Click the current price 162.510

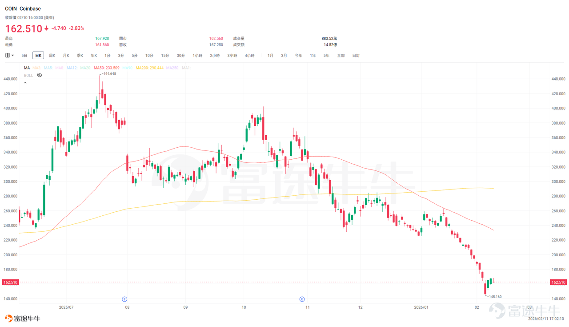point(24,28)
